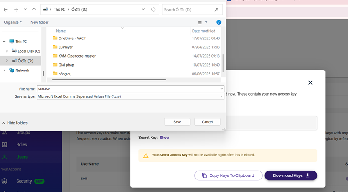This screenshot has height=192, width=348.
Task: Expand the recent locations dropdown arrow
Action: [x=25, y=9]
